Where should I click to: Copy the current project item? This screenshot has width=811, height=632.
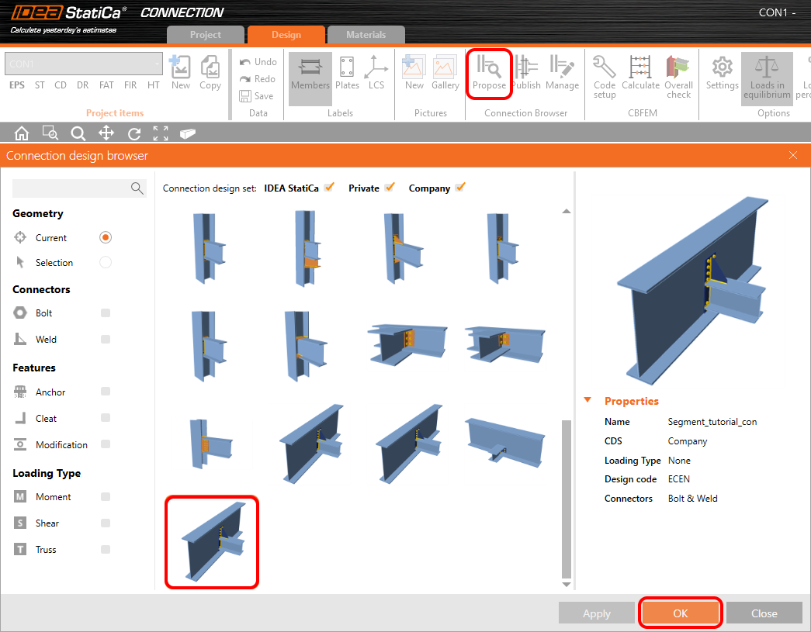[210, 73]
